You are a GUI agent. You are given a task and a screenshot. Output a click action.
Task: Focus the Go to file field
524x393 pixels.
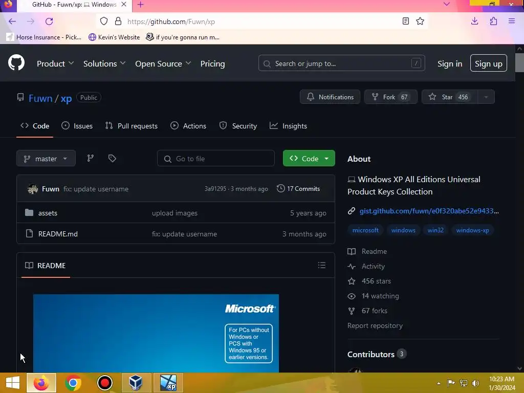(x=216, y=159)
